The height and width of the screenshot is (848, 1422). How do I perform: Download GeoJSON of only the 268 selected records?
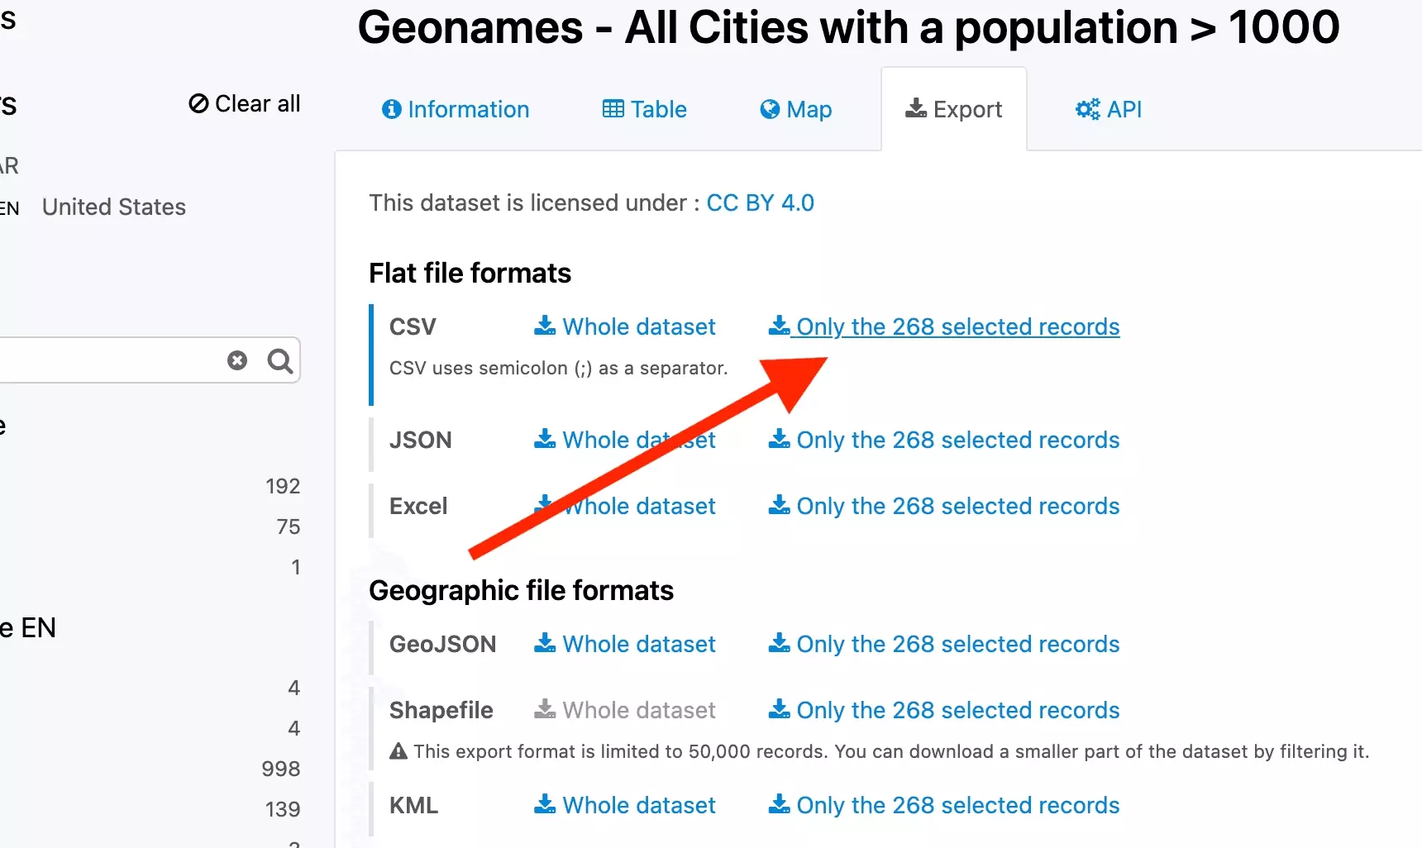[957, 645]
